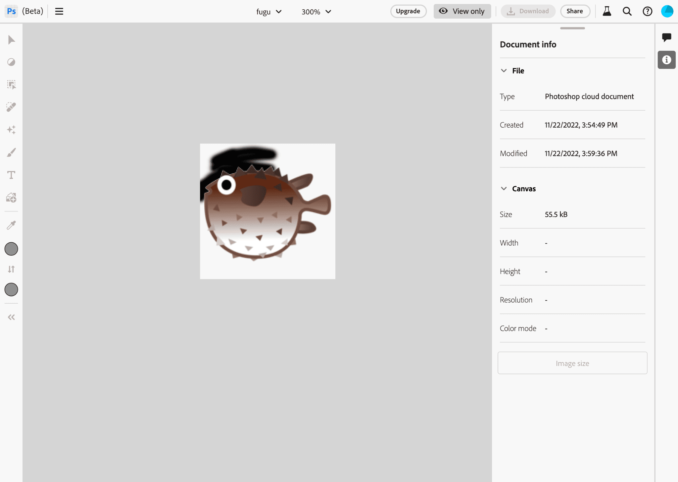Expand the File section

point(504,70)
